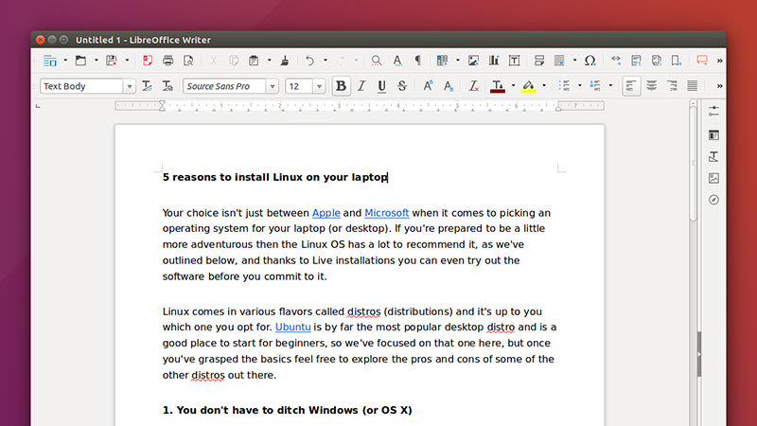
Task: Expand the Source Sans Pro font dropdown
Action: coord(273,86)
